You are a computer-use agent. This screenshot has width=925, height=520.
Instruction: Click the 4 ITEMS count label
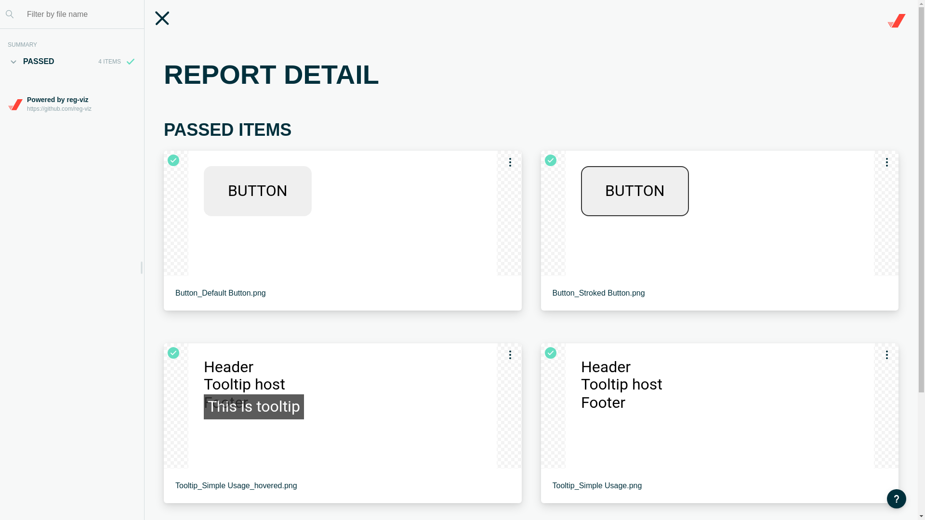pos(109,62)
